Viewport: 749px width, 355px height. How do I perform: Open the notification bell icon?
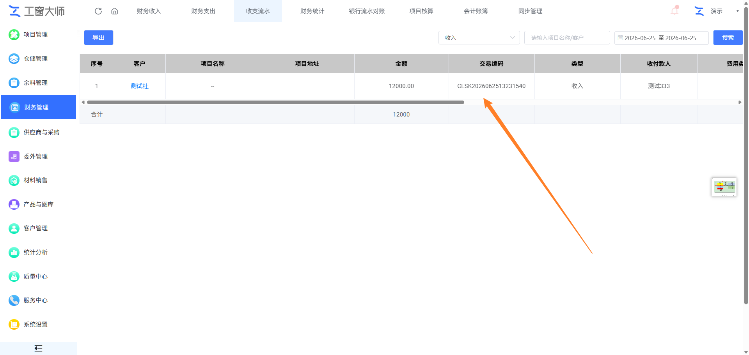pos(674,11)
